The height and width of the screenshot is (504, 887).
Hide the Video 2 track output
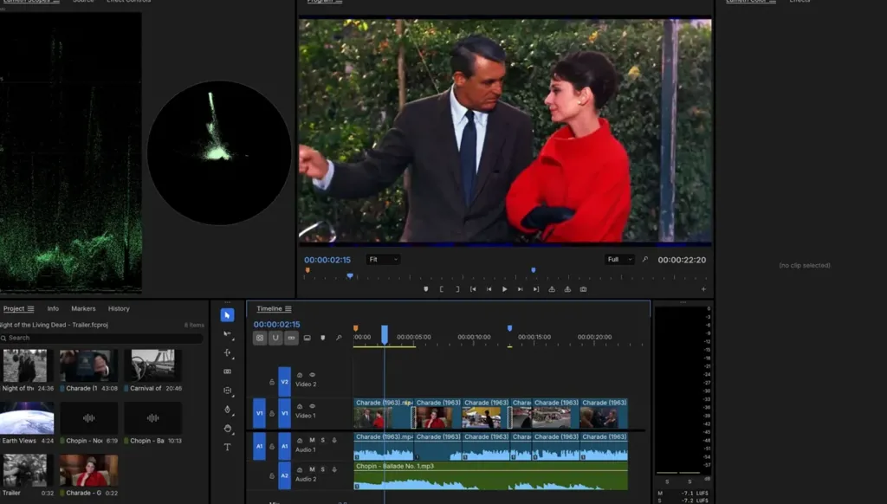pos(312,374)
